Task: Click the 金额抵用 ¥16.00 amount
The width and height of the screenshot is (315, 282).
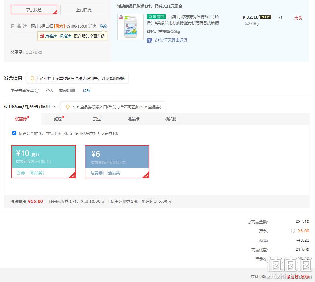Action: [36, 201]
